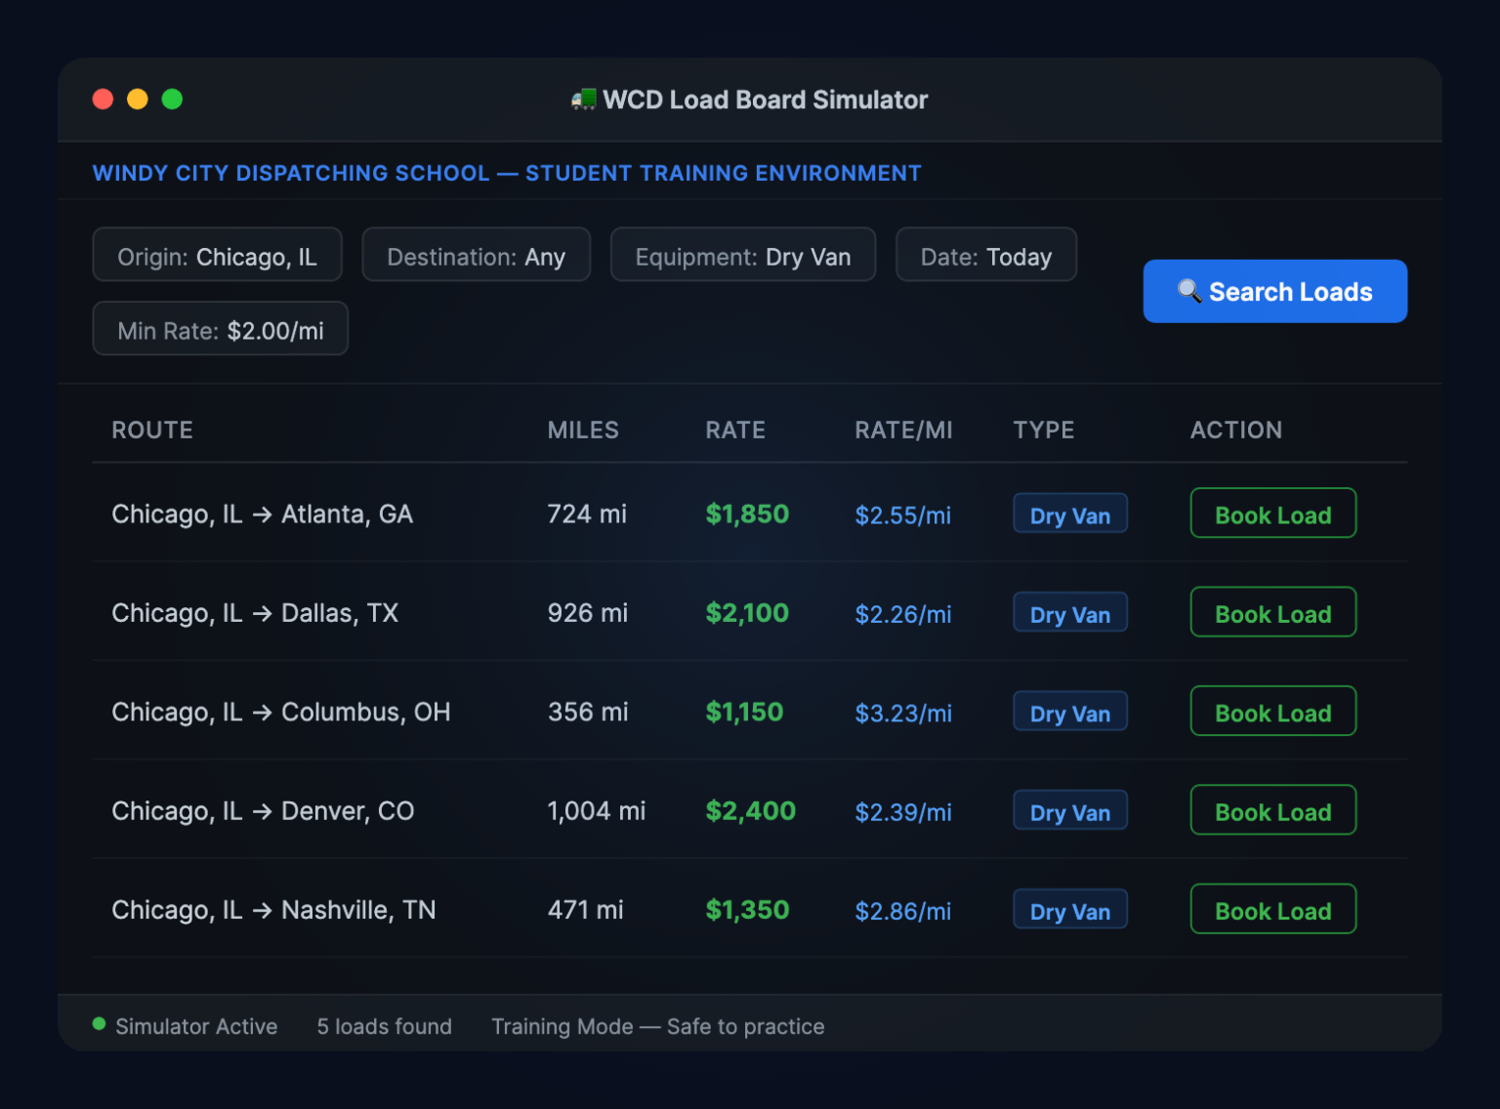The image size is (1500, 1109).
Task: Click the red close window button
Action: [103, 100]
